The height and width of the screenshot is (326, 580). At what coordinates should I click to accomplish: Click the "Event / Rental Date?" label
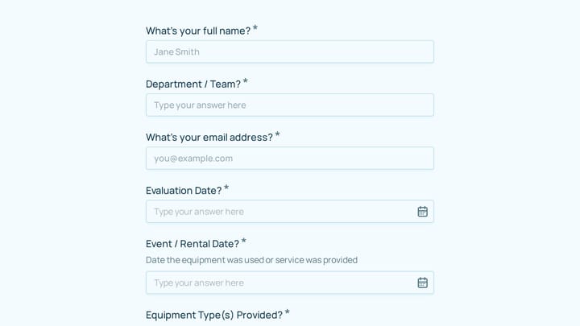(x=193, y=244)
